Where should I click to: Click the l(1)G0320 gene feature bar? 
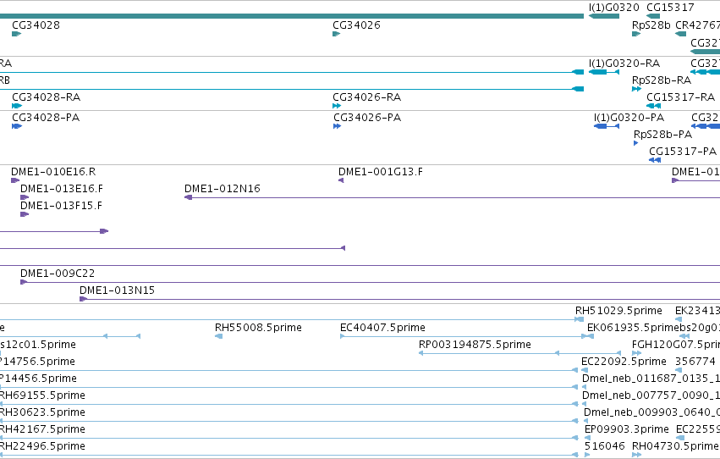(604, 16)
